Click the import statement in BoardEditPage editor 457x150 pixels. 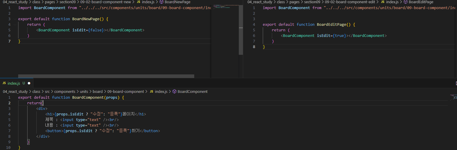point(359,8)
